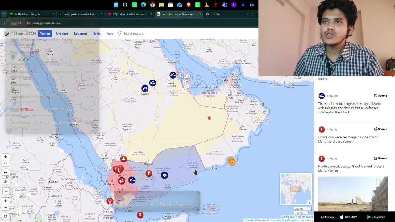
Task: Switch to the New Tab browser tab
Action: 227,14
